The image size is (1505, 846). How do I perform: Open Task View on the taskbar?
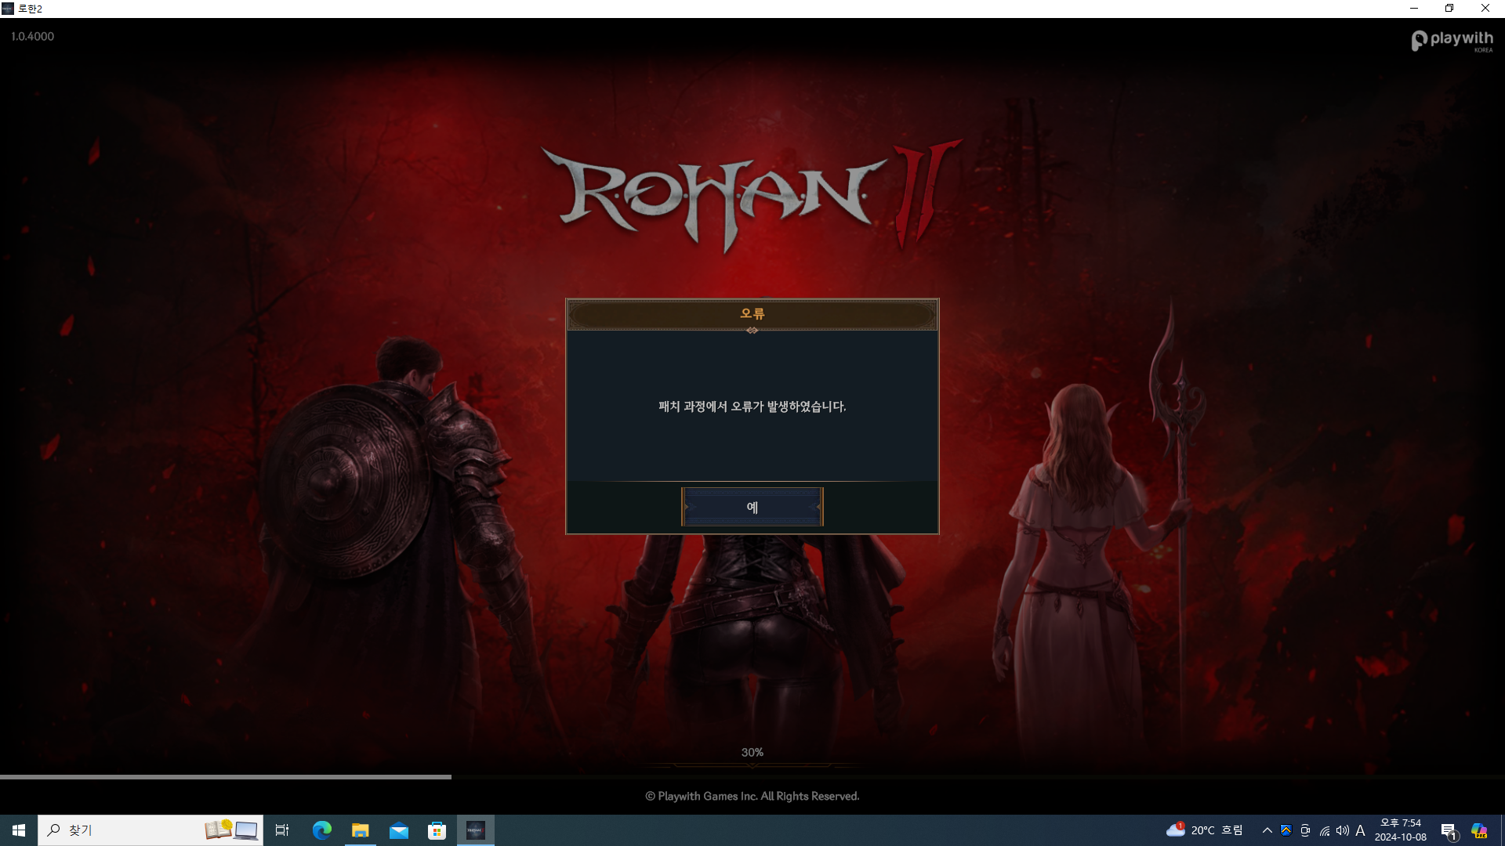[x=282, y=830]
